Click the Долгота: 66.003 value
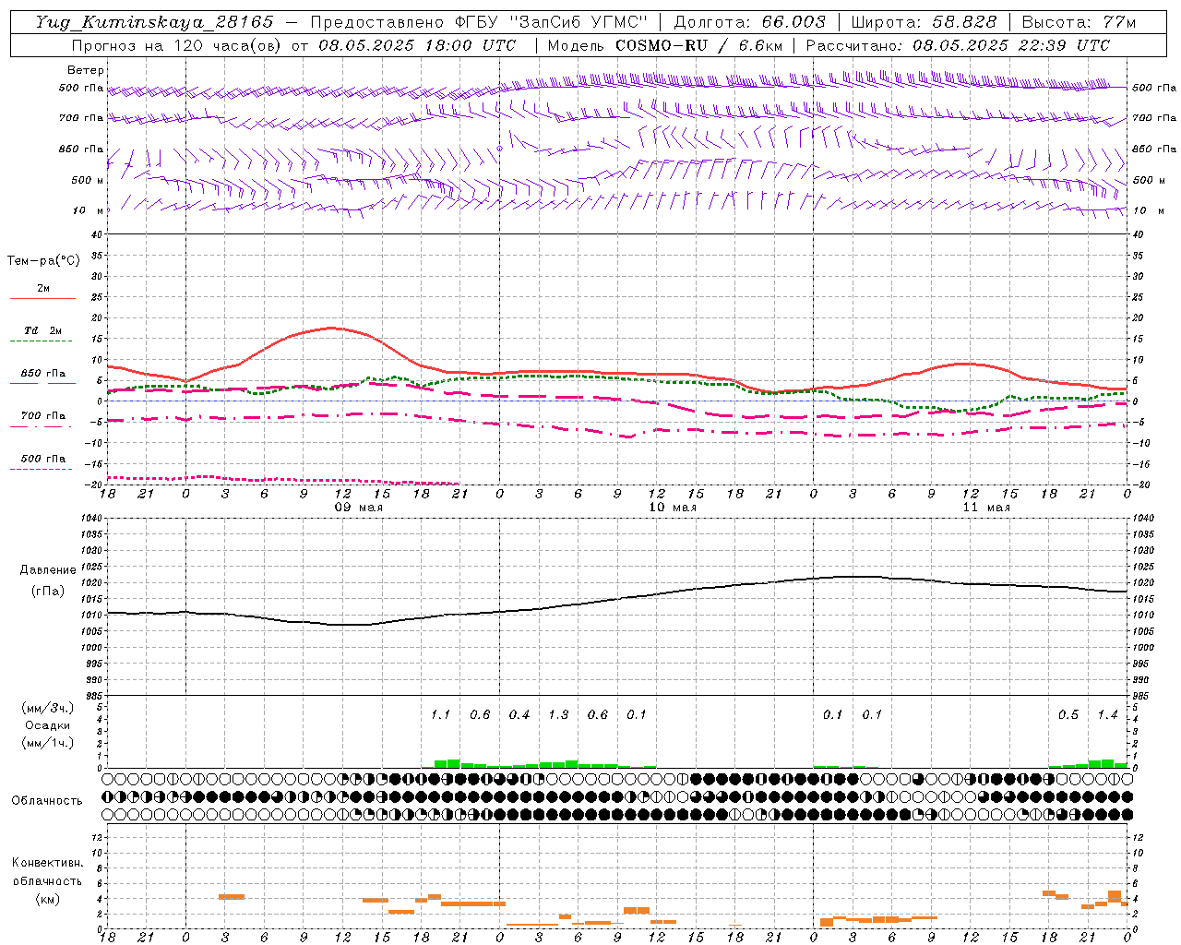This screenshot has width=1181, height=945. point(750,22)
